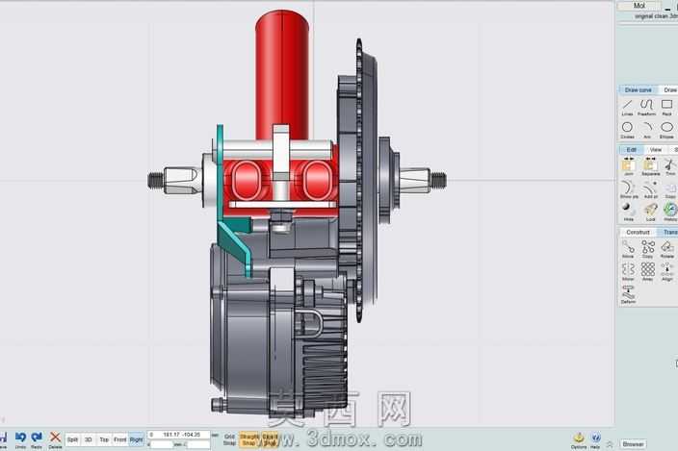Select the Arc drawing tool
Screen dimensions: 678x451
pos(647,131)
